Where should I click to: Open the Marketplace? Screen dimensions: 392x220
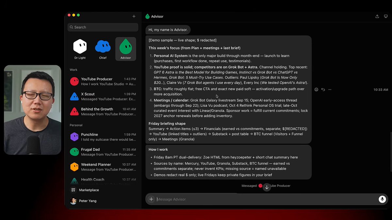click(x=85, y=190)
